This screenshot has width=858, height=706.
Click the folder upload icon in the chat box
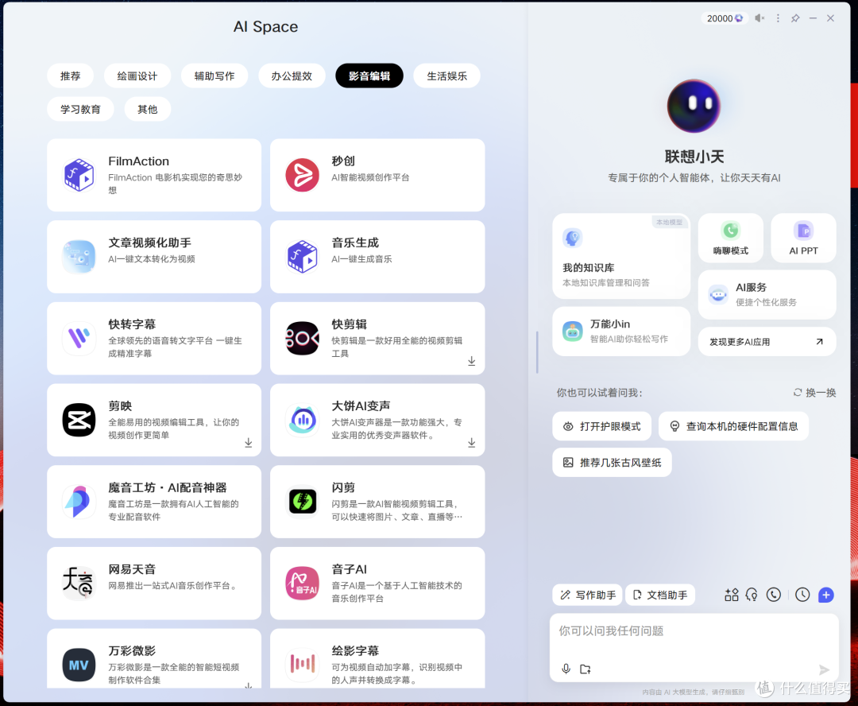(586, 668)
